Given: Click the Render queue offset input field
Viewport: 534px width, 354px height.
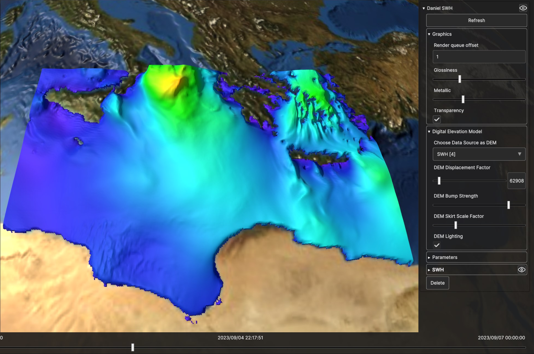Looking at the screenshot, I should (x=479, y=57).
